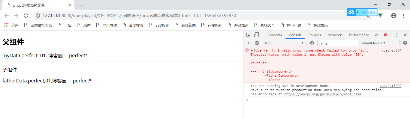Go forward in browser history
The height and width of the screenshot is (119, 410).
[16, 16]
